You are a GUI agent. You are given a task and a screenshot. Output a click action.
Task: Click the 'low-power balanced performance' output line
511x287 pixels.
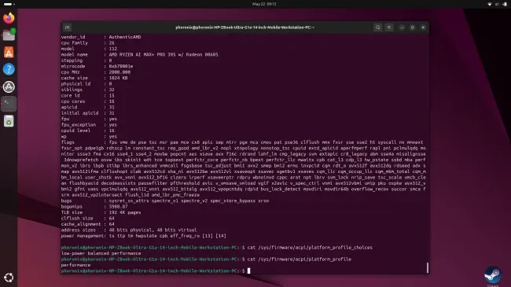101,253
